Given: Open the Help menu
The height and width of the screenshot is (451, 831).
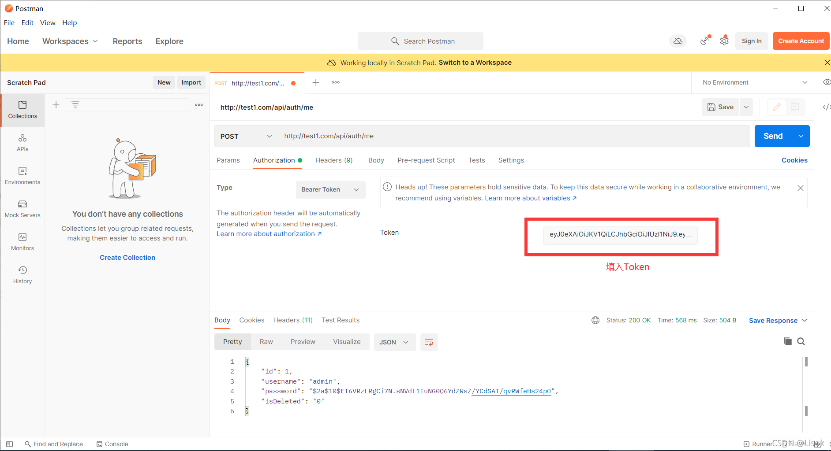Looking at the screenshot, I should pos(69,23).
